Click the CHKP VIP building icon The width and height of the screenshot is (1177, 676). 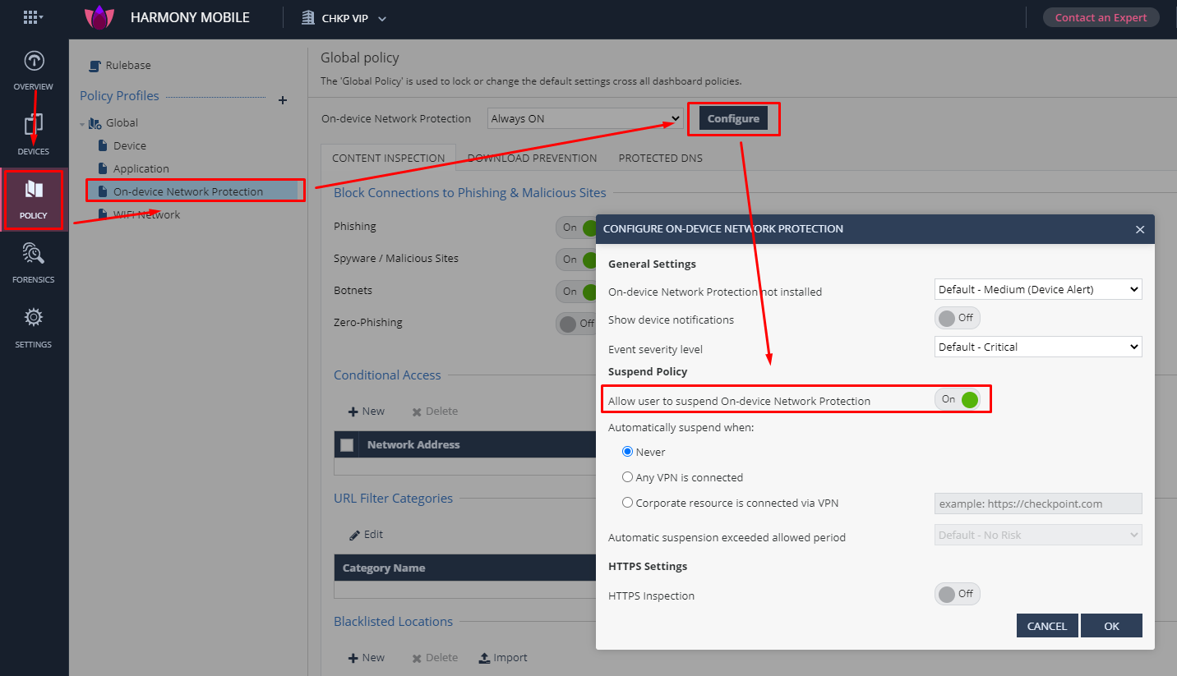click(308, 17)
